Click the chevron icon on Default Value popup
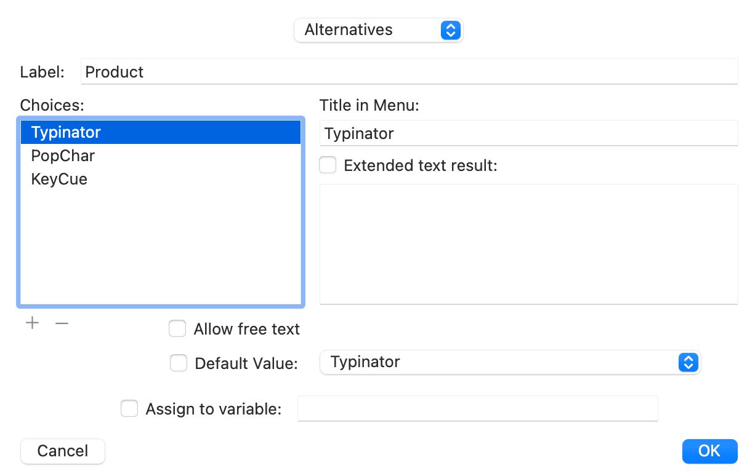Screen dimensions: 755x476 [x=688, y=362]
